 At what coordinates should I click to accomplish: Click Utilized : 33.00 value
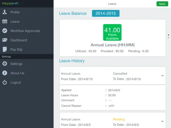[x=86, y=51]
